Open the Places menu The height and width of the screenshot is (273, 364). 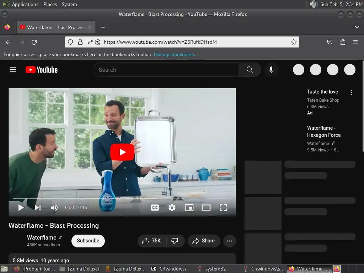click(50, 4)
